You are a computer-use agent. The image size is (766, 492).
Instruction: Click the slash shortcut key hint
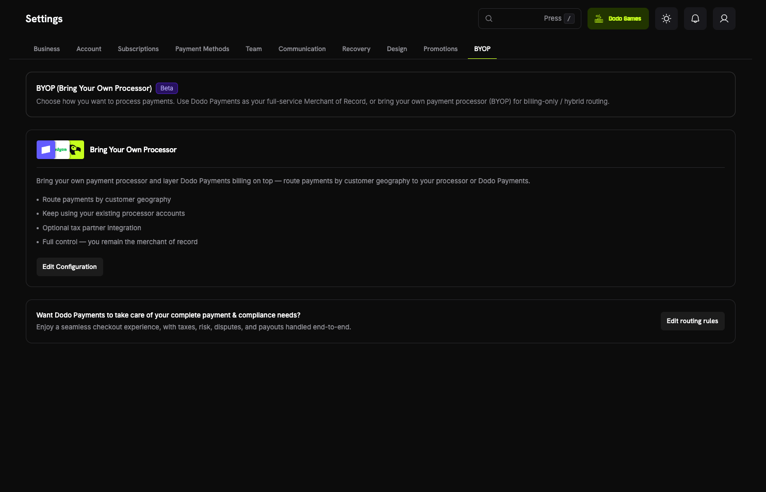(x=569, y=19)
